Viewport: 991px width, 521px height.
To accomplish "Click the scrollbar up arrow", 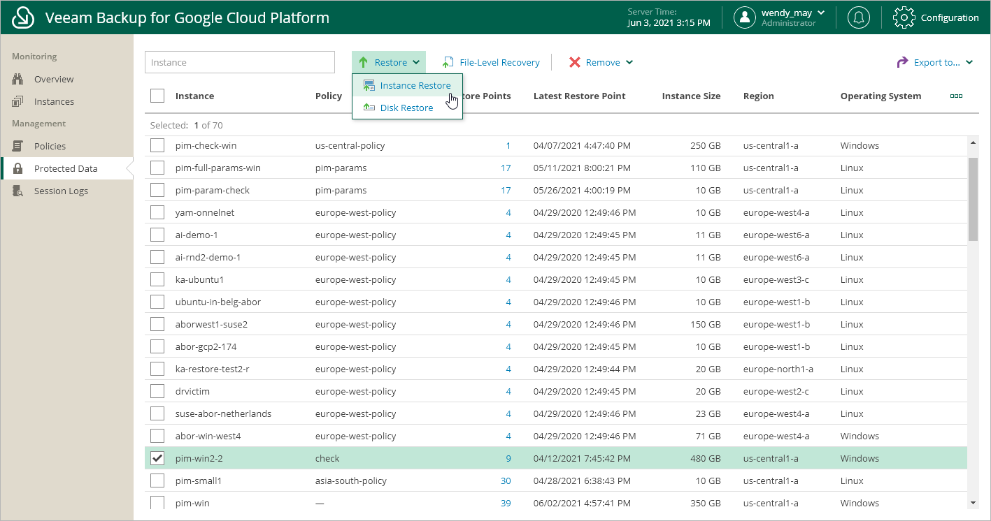I will click(973, 142).
